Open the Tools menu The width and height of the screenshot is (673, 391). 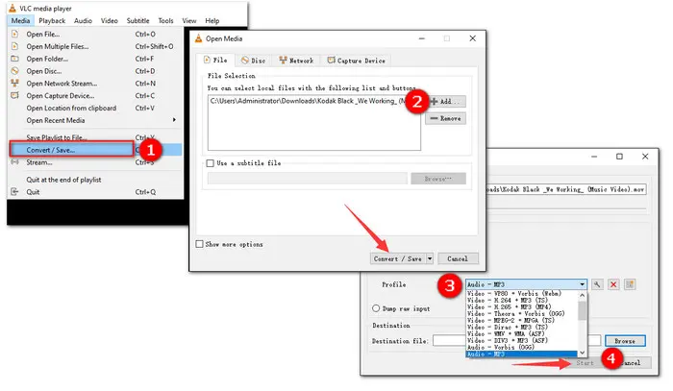click(165, 20)
